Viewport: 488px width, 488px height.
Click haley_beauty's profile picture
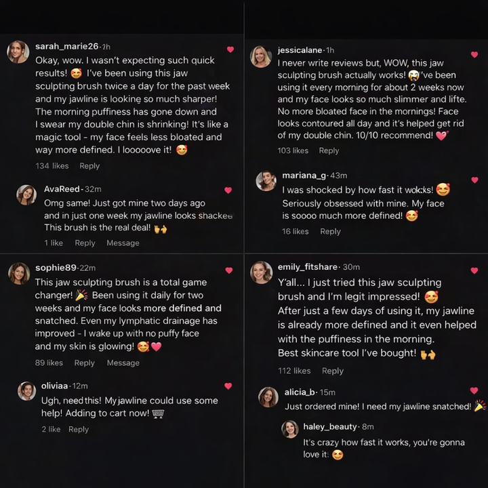(290, 429)
